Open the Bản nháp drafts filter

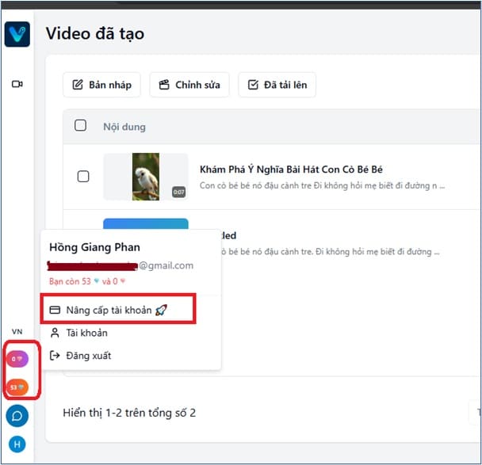(x=102, y=85)
